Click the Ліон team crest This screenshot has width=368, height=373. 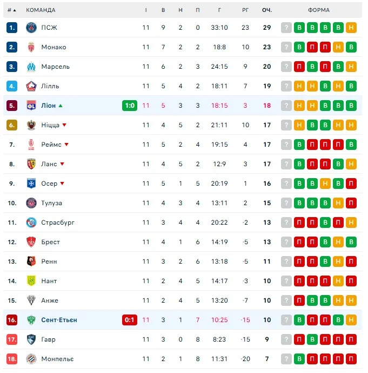[31, 106]
